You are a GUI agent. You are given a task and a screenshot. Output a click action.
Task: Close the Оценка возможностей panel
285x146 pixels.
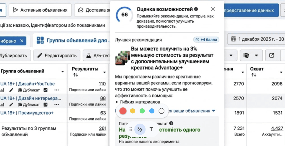pos(213,9)
